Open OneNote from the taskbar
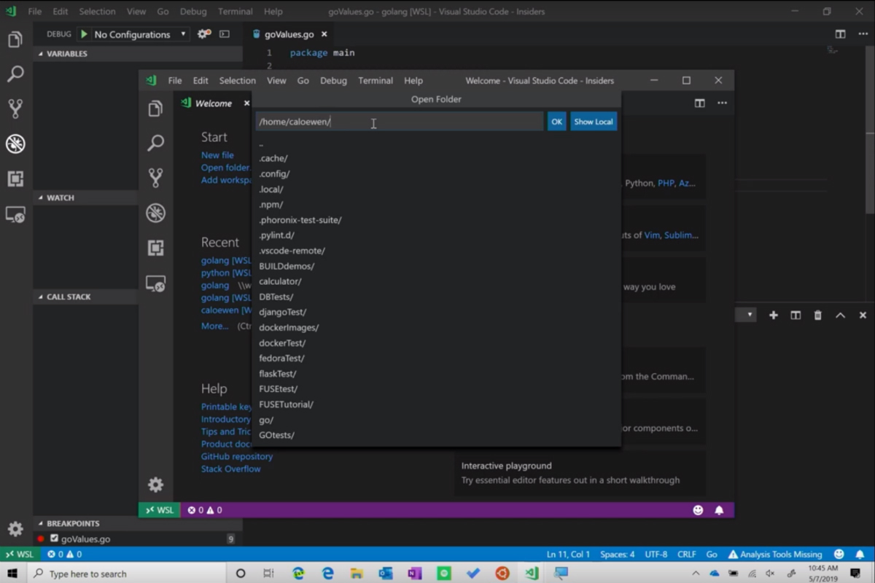Viewport: 875px width, 583px height. click(415, 574)
